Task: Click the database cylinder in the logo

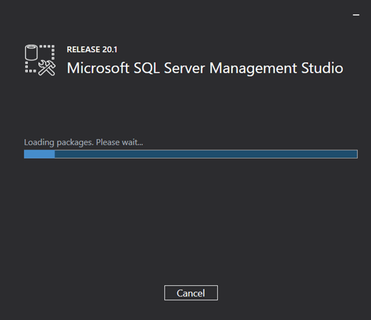Action: point(32,53)
